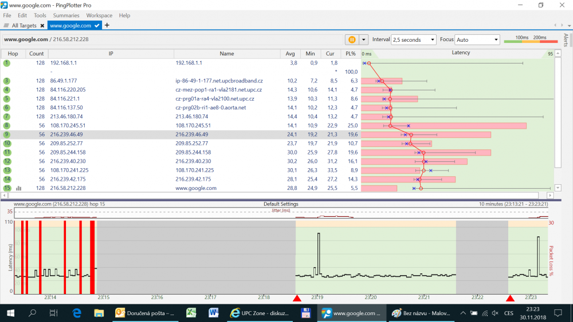Click horizontal scrollbar left arrow
573x322 pixels.
click(5, 196)
